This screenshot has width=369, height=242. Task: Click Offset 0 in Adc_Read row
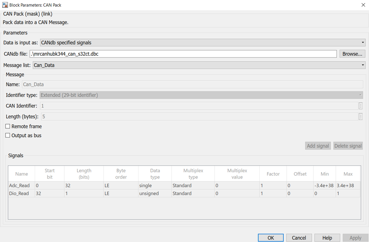pos(300,186)
